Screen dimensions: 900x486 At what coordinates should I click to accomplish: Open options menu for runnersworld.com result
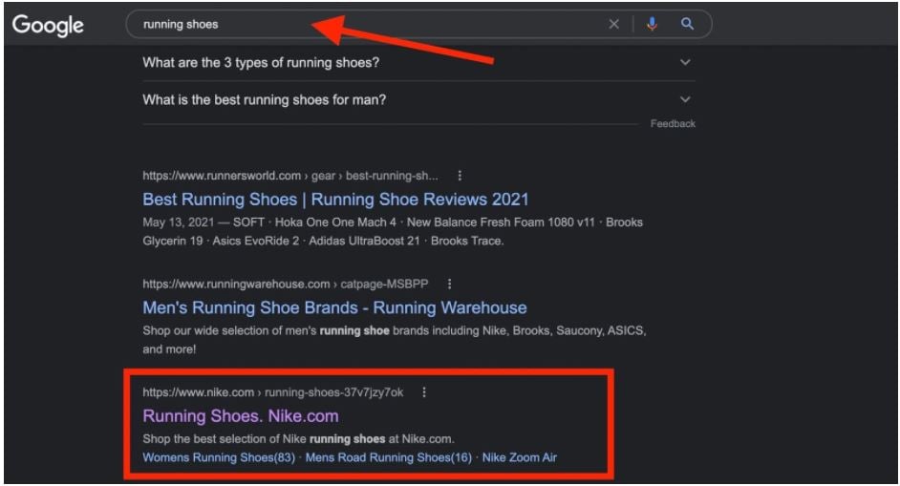(x=460, y=176)
